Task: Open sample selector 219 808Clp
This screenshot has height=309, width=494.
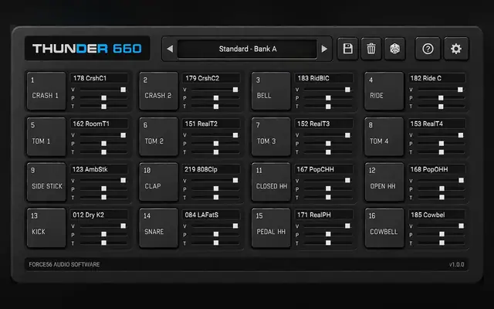Action: (211, 169)
